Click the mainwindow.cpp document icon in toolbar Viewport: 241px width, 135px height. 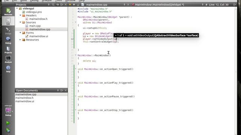pos(83,4)
